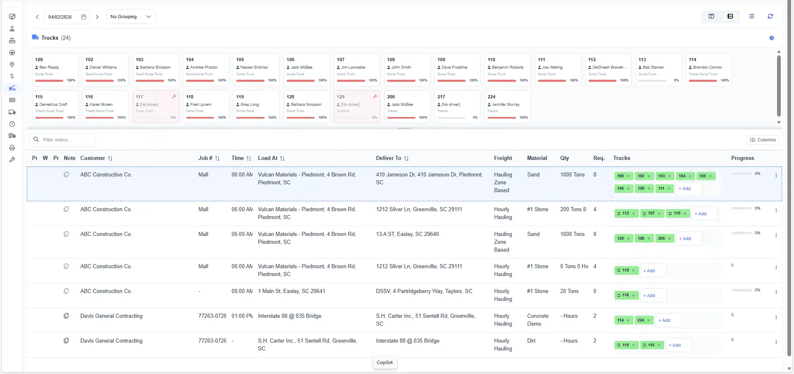Toggle the horizontal split layout view

coord(730,17)
